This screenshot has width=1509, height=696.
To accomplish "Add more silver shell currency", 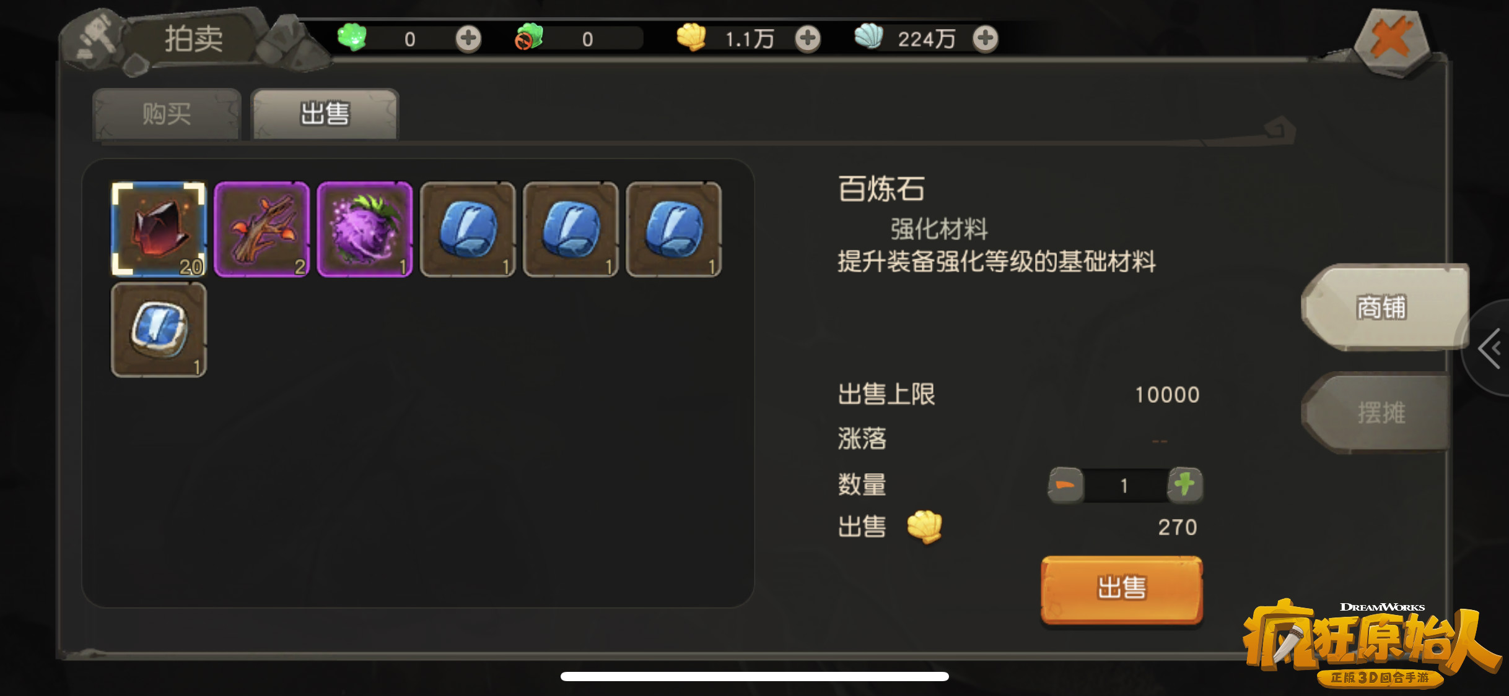I will click(985, 38).
